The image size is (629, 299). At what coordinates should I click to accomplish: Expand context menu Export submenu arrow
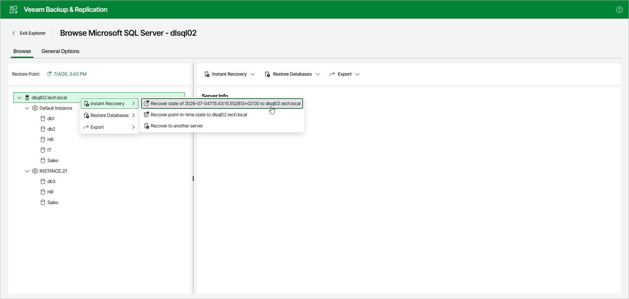pyautogui.click(x=134, y=127)
